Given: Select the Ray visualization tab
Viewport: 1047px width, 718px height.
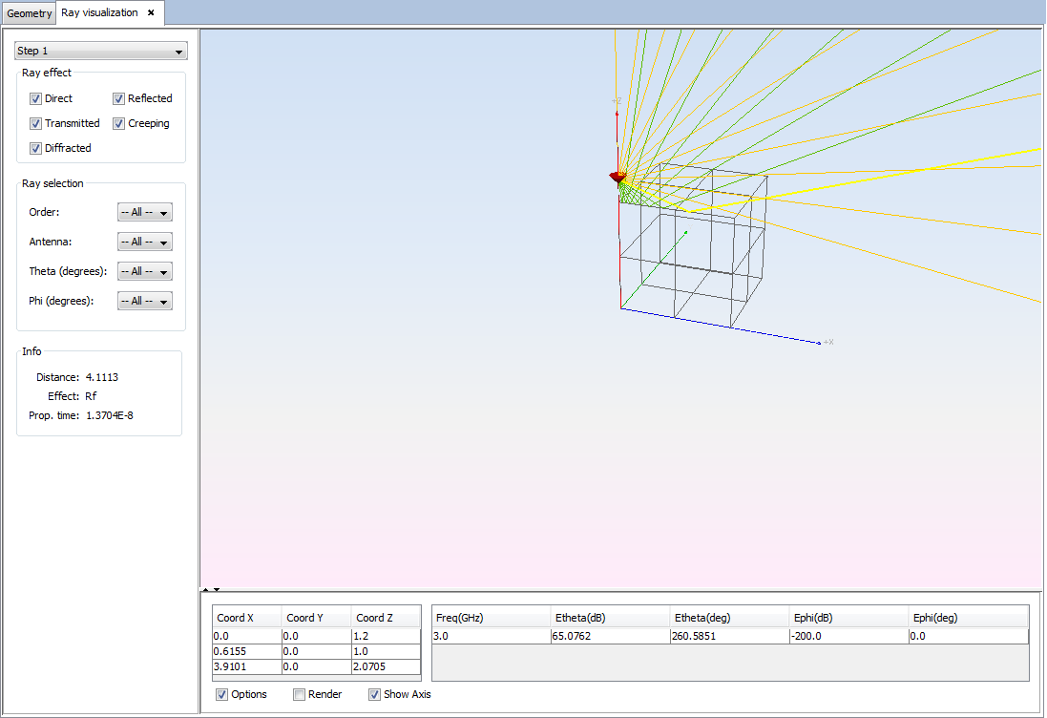Looking at the screenshot, I should tap(99, 12).
